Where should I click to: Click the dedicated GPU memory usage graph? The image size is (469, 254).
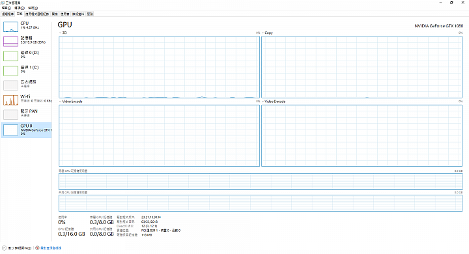261,181
